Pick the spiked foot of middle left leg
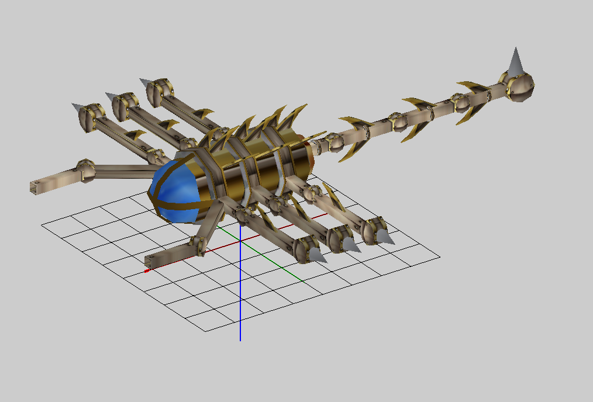The height and width of the screenshot is (402, 593). click(x=122, y=106)
